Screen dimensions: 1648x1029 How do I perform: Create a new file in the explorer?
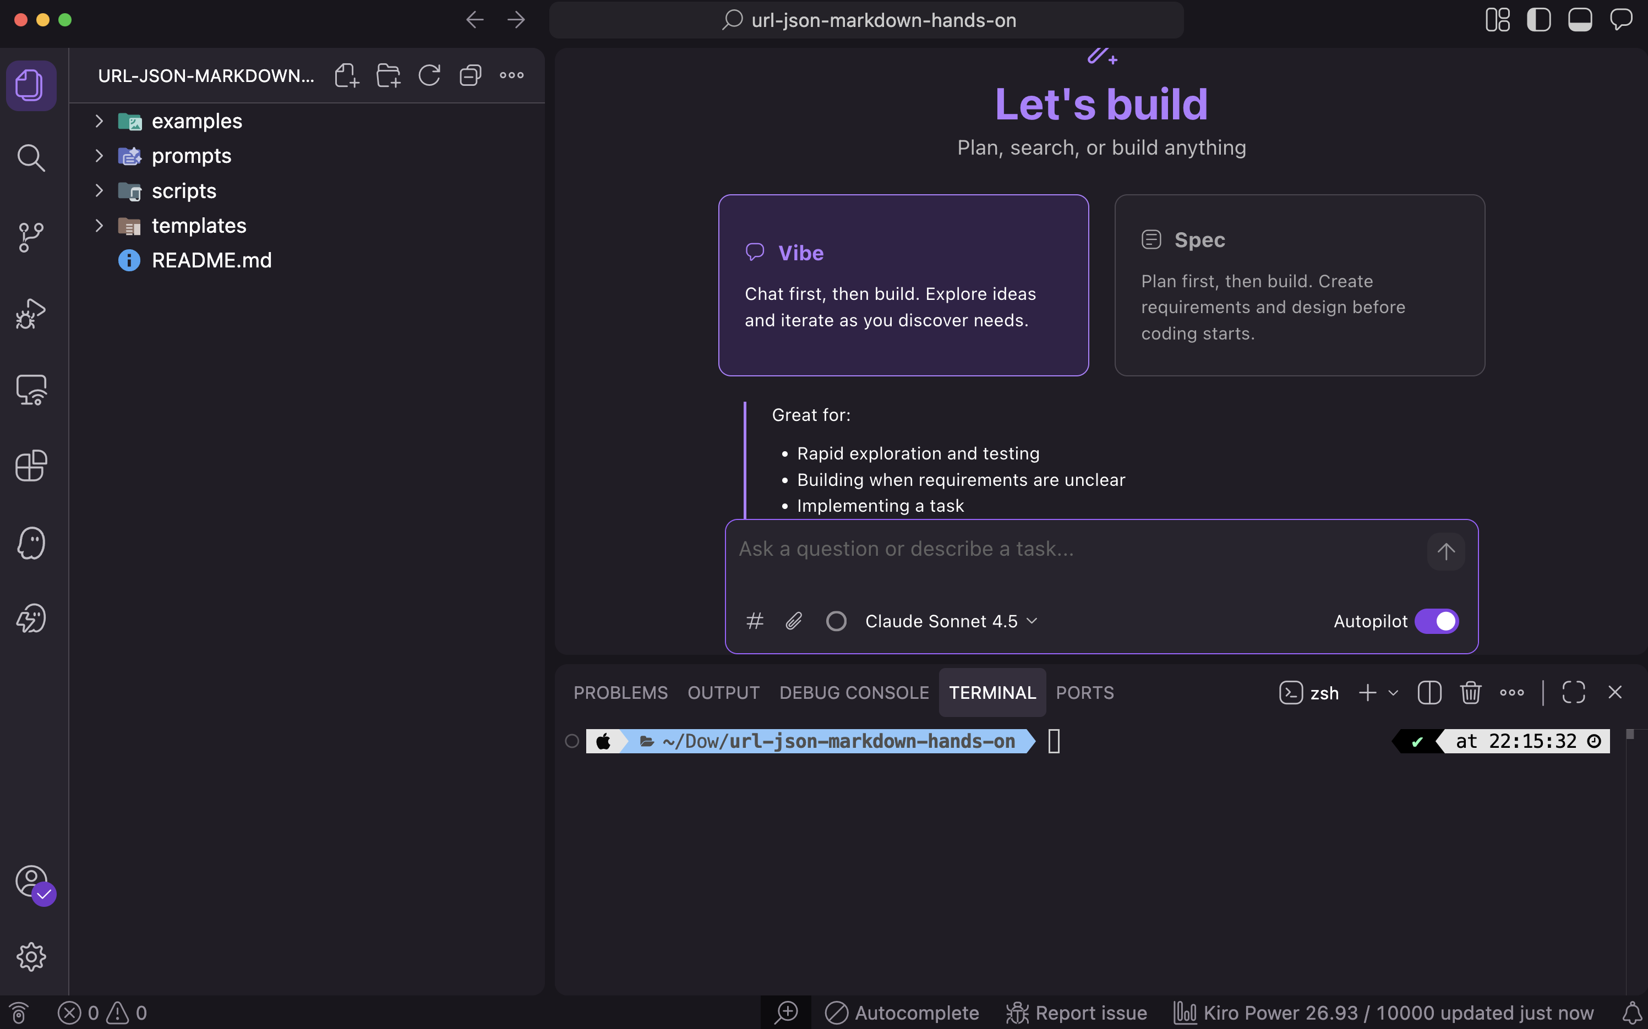[346, 75]
